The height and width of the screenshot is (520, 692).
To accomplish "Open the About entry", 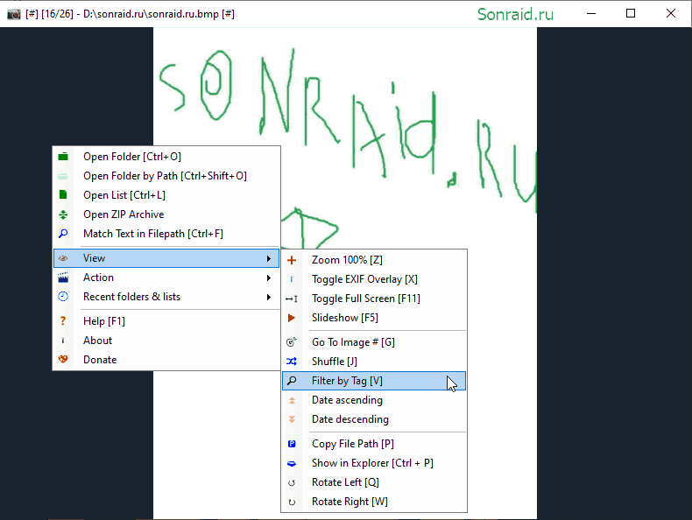I will pyautogui.click(x=166, y=341).
